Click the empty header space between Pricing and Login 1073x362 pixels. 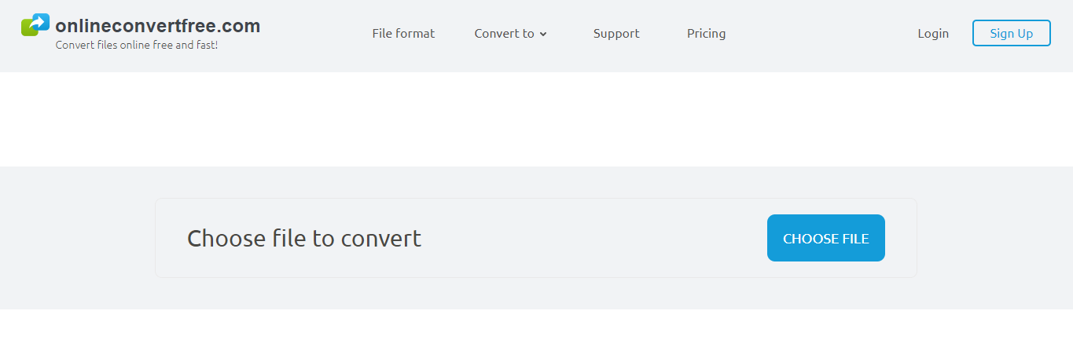pyautogui.click(x=821, y=34)
